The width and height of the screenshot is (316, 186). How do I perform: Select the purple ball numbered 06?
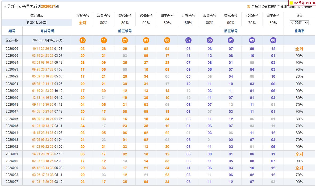[x=273, y=40]
